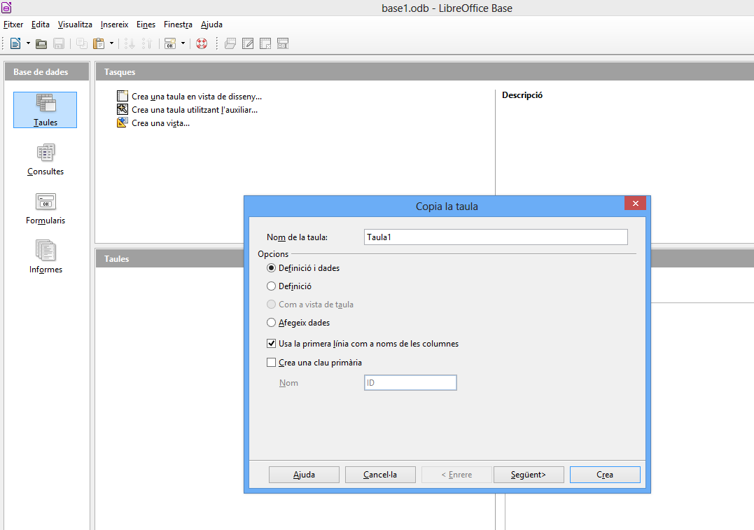
Task: Open LibreOffice Help lifebuoy icon
Action: [x=202, y=43]
